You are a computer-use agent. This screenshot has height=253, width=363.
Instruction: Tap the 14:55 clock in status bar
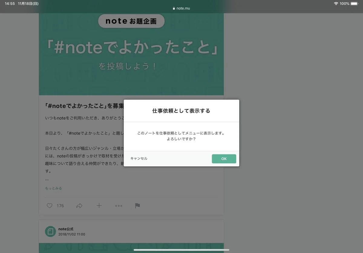[10, 4]
